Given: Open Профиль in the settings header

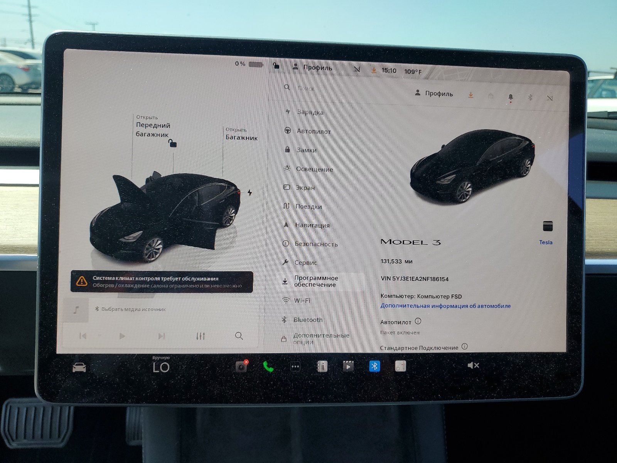Looking at the screenshot, I should click(434, 93).
